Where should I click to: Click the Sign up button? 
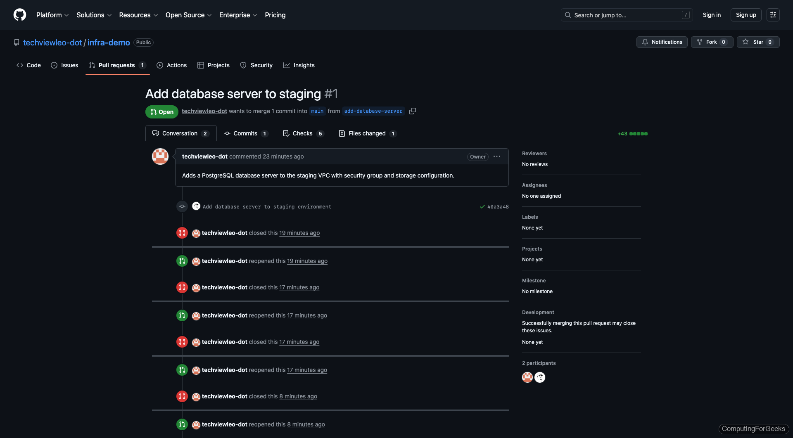pyautogui.click(x=746, y=14)
